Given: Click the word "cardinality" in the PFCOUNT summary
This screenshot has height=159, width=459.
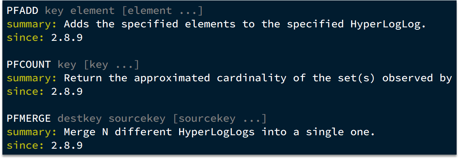Looking at the screenshot, I should tap(251, 78).
